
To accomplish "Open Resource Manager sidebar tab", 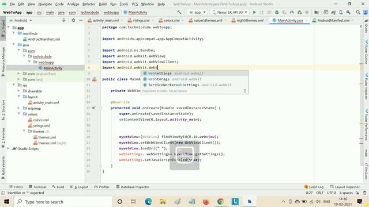I will click(x=3, y=62).
